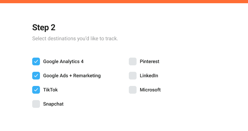248x131 pixels.
Task: Select the Microsoft destination checkbox
Action: point(133,90)
